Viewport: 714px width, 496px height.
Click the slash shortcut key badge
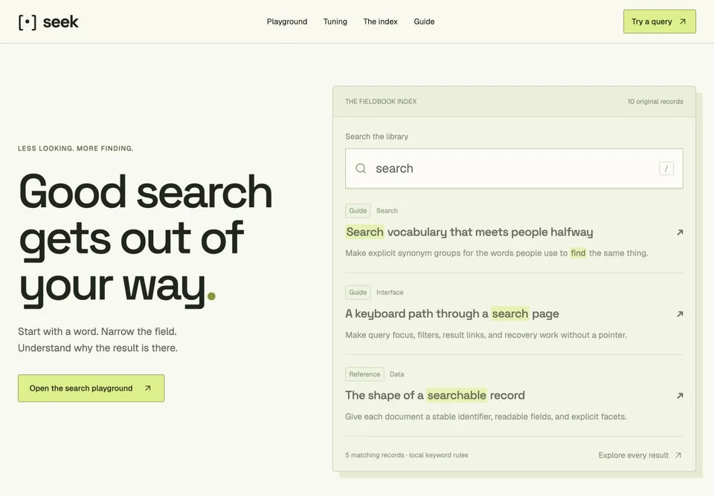666,169
